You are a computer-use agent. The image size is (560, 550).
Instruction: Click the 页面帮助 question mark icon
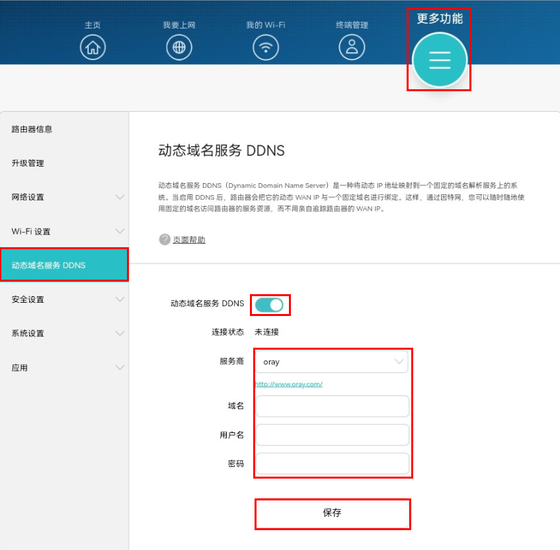pos(165,239)
